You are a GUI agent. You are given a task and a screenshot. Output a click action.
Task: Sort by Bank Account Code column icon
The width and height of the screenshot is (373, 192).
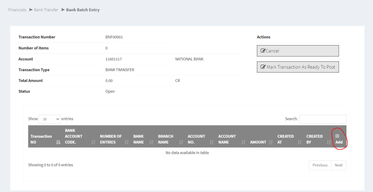tap(94, 142)
